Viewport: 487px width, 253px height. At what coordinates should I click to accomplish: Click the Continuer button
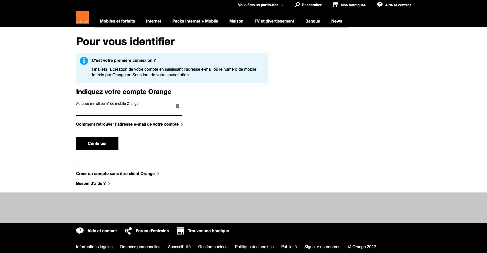pyautogui.click(x=97, y=143)
